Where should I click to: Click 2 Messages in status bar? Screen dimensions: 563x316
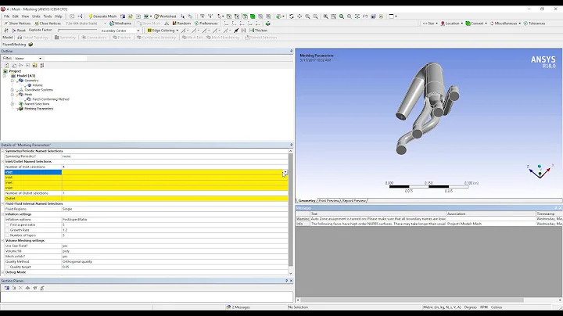click(x=238, y=307)
